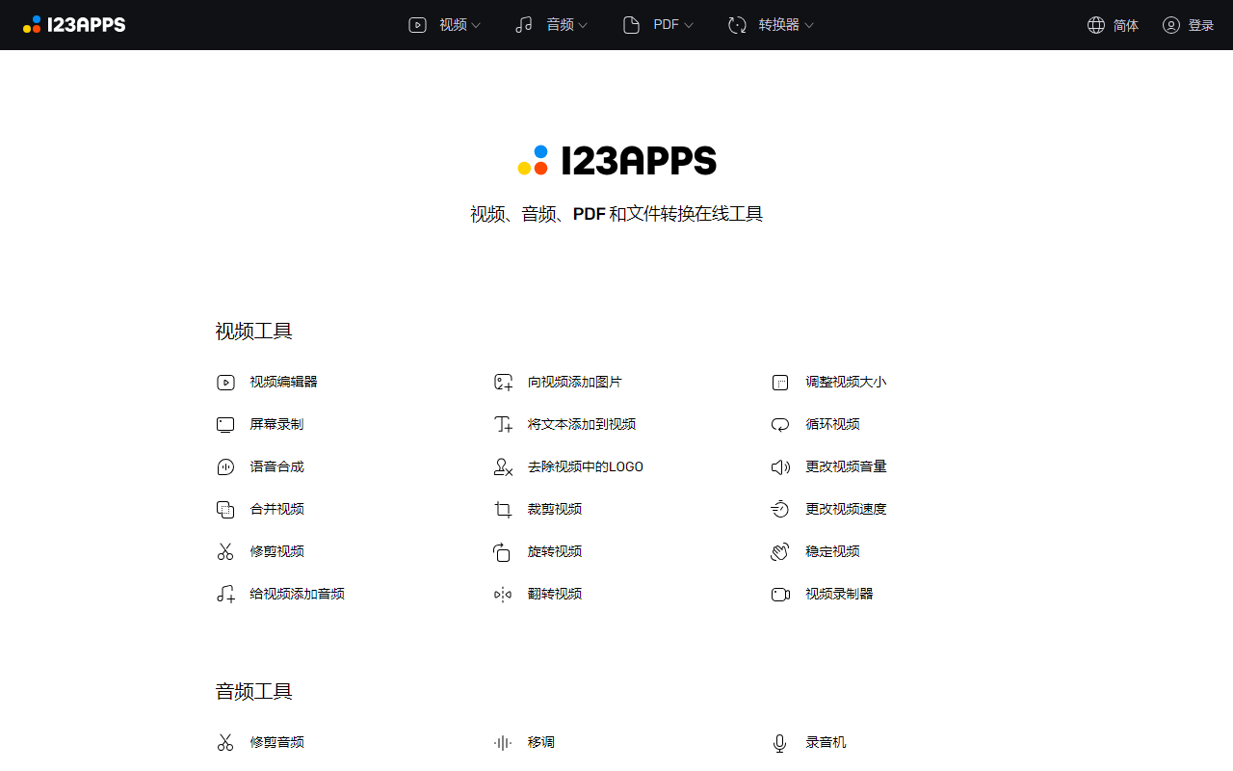
Task: Click the 更改视频音量 speaker icon
Action: (x=780, y=467)
